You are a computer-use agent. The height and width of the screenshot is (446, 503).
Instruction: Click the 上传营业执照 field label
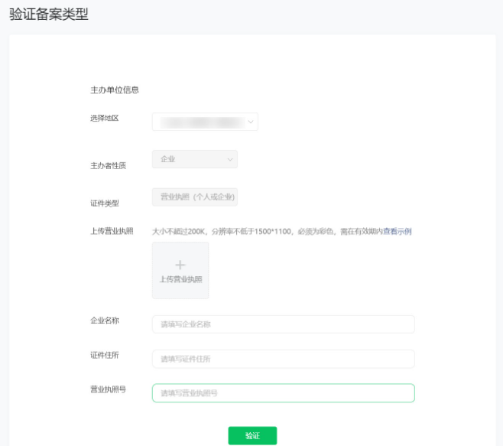coord(112,231)
